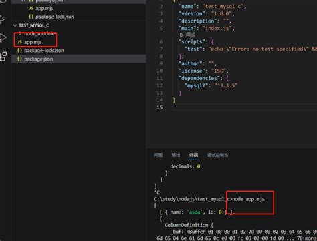
Task: Click JS icon of app.mjs in TEST_MYSQL_C
Action: [x=20, y=42]
